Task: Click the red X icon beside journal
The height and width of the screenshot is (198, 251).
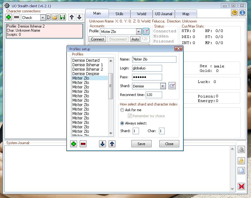Action: (x=241, y=186)
